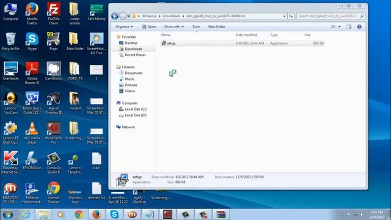Open Explorer help button
This screenshot has height=220, width=391.
pyautogui.click(x=359, y=26)
